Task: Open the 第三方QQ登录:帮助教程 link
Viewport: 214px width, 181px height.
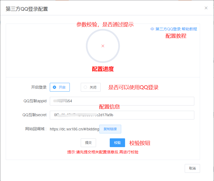Action: click(x=176, y=29)
